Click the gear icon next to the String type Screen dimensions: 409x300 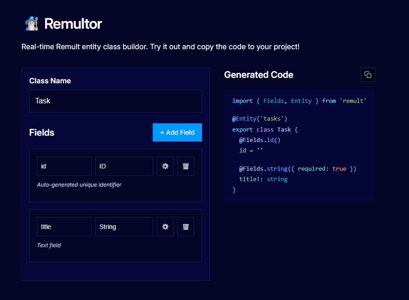click(x=165, y=226)
